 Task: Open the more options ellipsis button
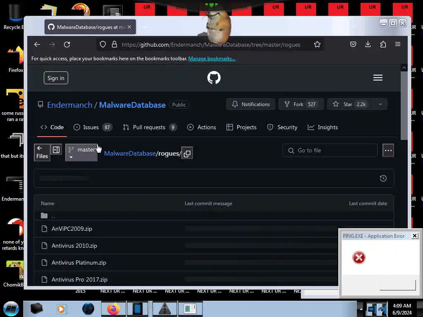(388, 150)
